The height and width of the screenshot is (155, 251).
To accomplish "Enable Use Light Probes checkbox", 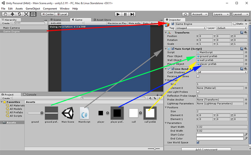I will click(198, 92).
